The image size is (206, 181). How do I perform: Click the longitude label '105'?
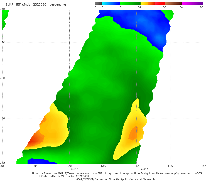[103, 167]
